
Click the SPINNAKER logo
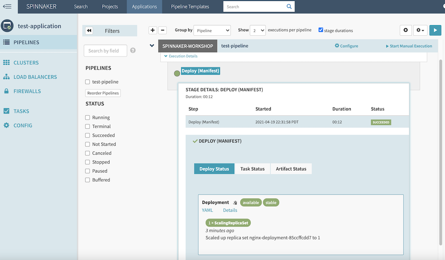[41, 7]
